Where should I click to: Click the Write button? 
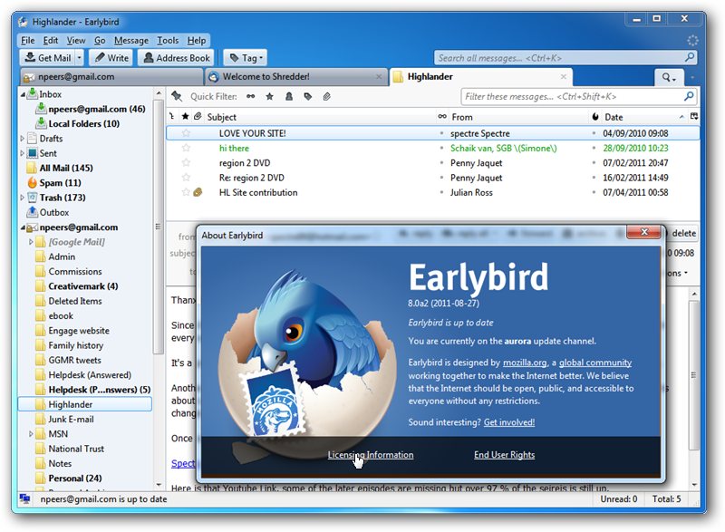(x=111, y=58)
